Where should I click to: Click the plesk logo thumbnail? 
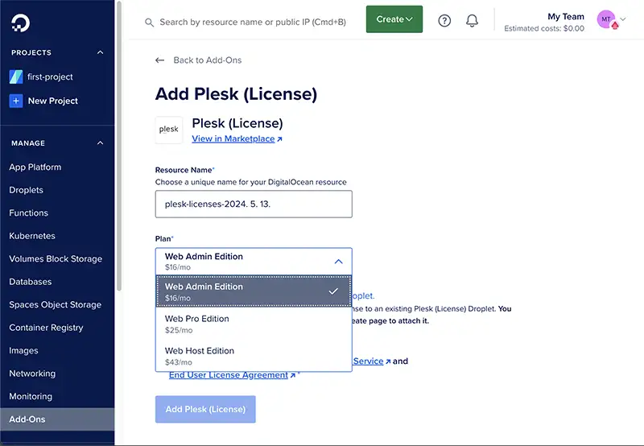(169, 130)
